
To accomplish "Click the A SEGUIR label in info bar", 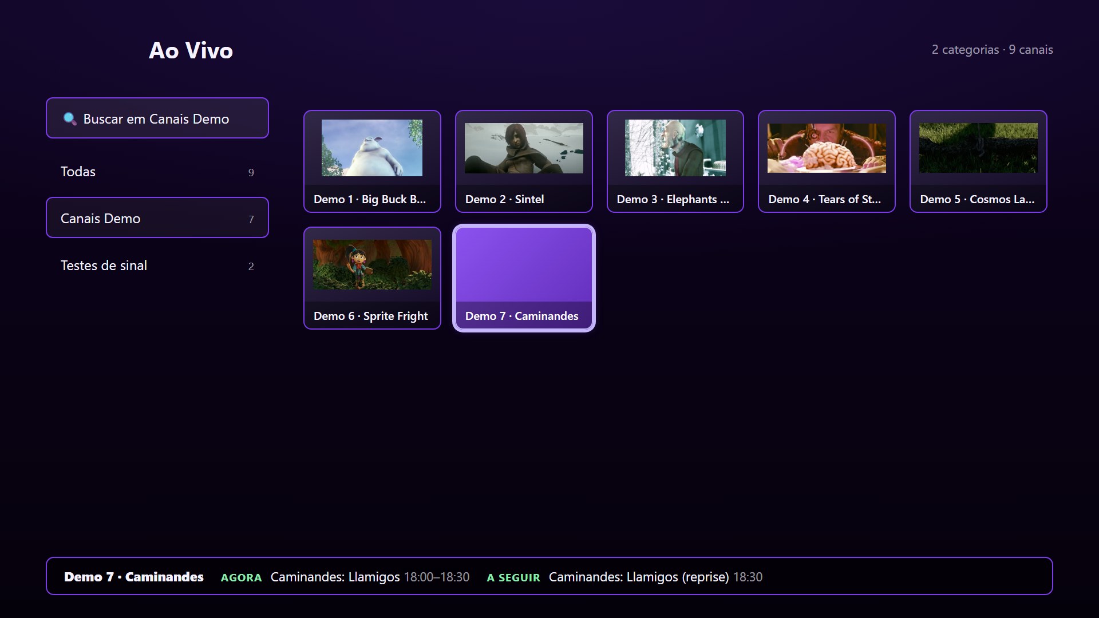I will click(x=513, y=577).
